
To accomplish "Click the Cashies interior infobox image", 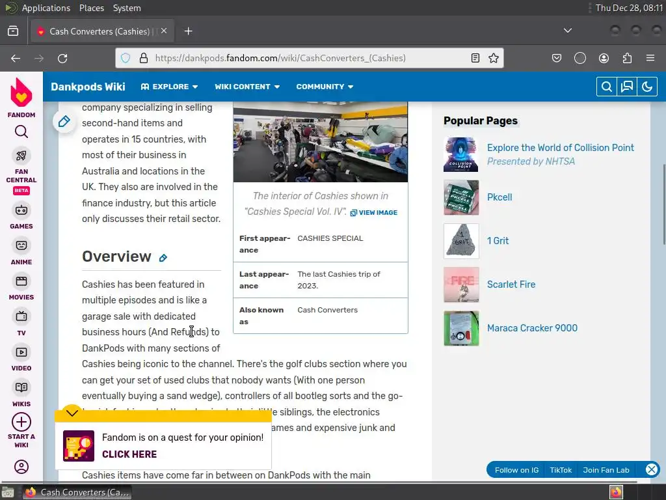I will (x=320, y=142).
